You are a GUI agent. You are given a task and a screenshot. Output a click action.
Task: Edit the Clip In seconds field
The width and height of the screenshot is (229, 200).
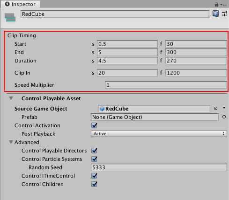[x=127, y=73]
